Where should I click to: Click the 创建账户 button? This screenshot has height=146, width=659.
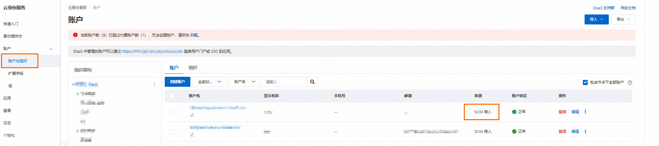coord(178,82)
